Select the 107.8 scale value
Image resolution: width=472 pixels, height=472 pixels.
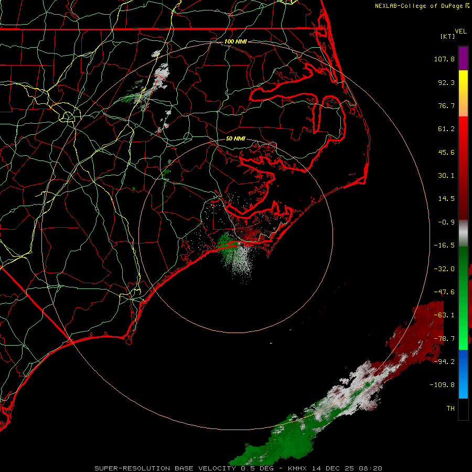(444, 59)
